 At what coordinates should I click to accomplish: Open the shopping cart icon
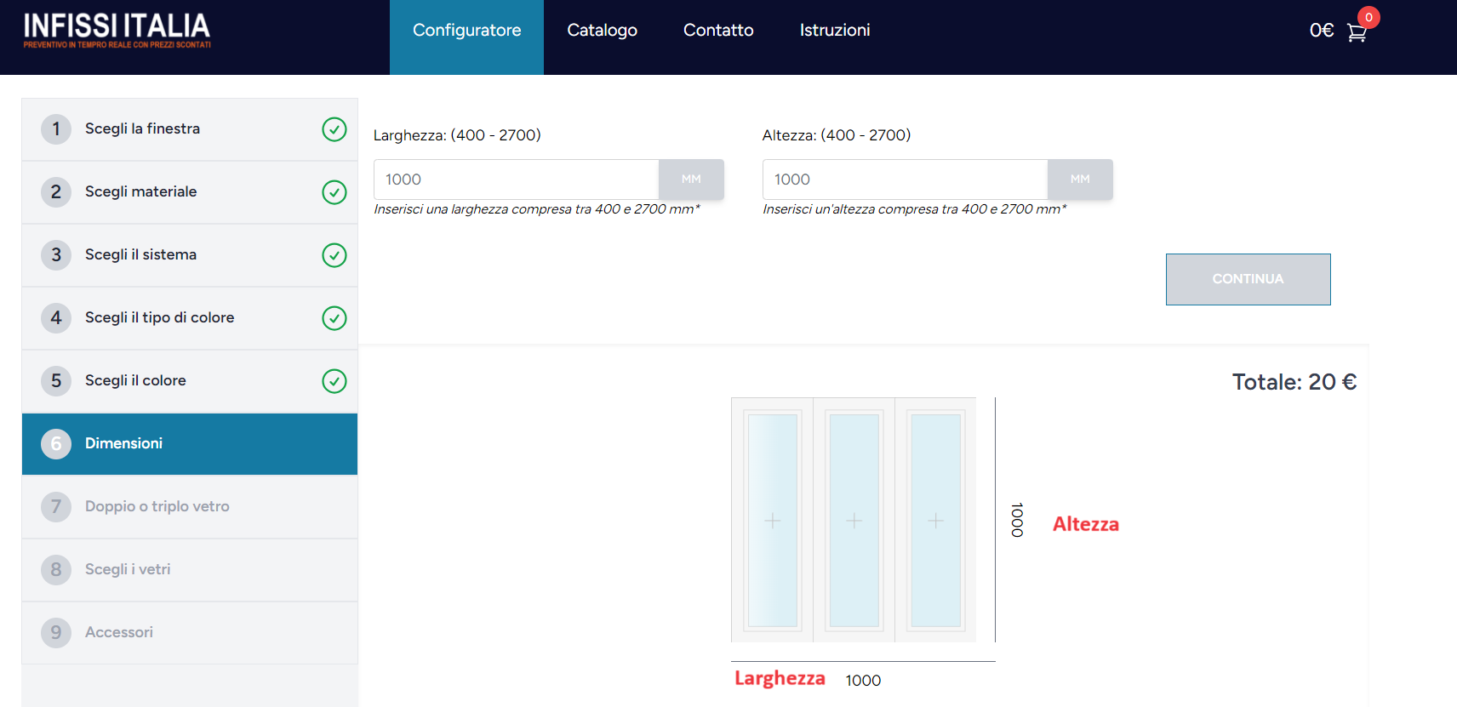(1357, 32)
